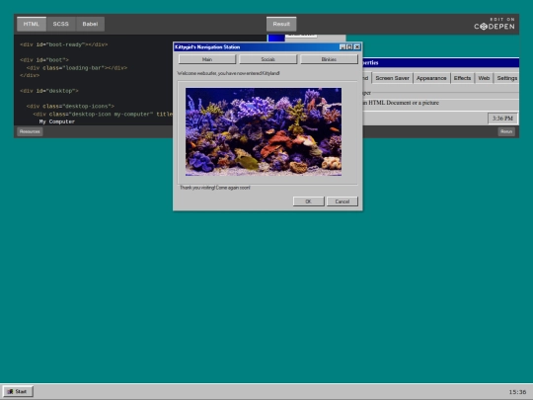Viewport: 533px width, 400px height.
Task: Switch to the HTML tab in CodePen
Action: pyautogui.click(x=32, y=24)
